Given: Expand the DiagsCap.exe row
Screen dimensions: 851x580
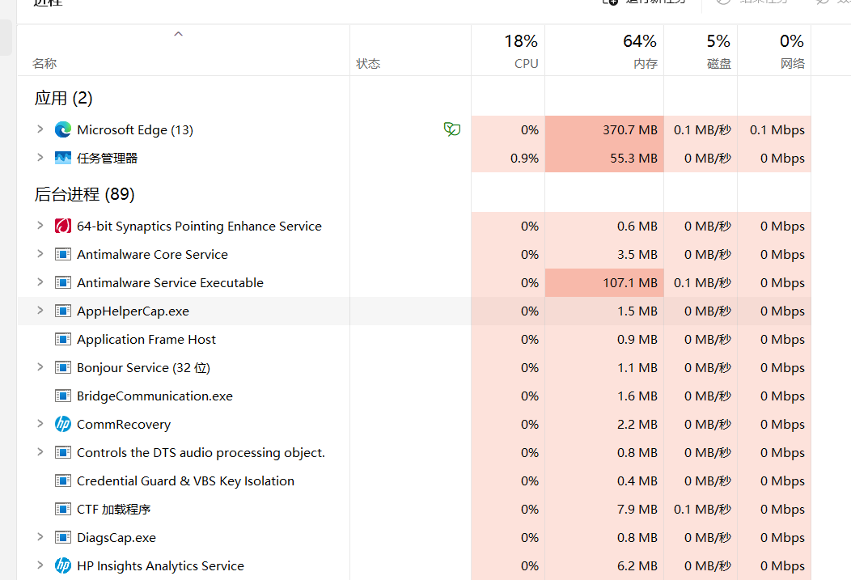Looking at the screenshot, I should pos(40,536).
